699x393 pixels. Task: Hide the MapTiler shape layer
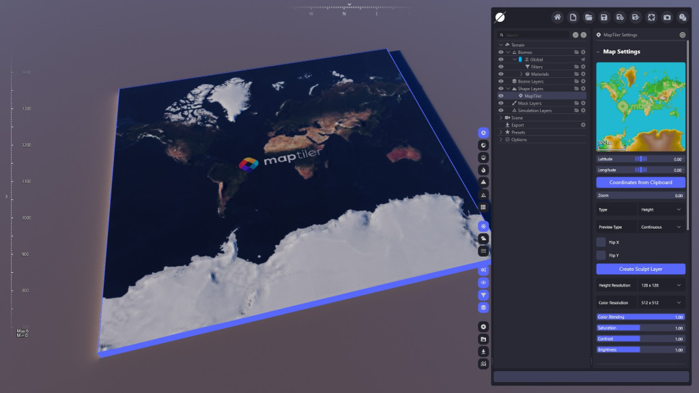(500, 96)
